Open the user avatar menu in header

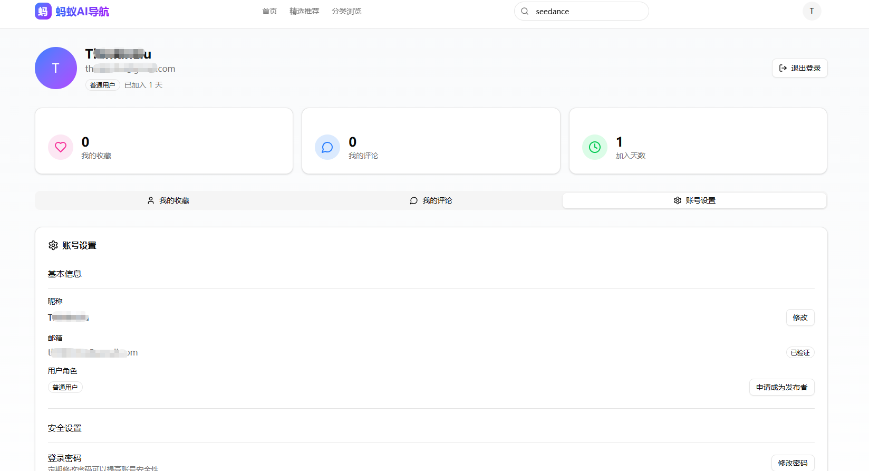(x=812, y=11)
